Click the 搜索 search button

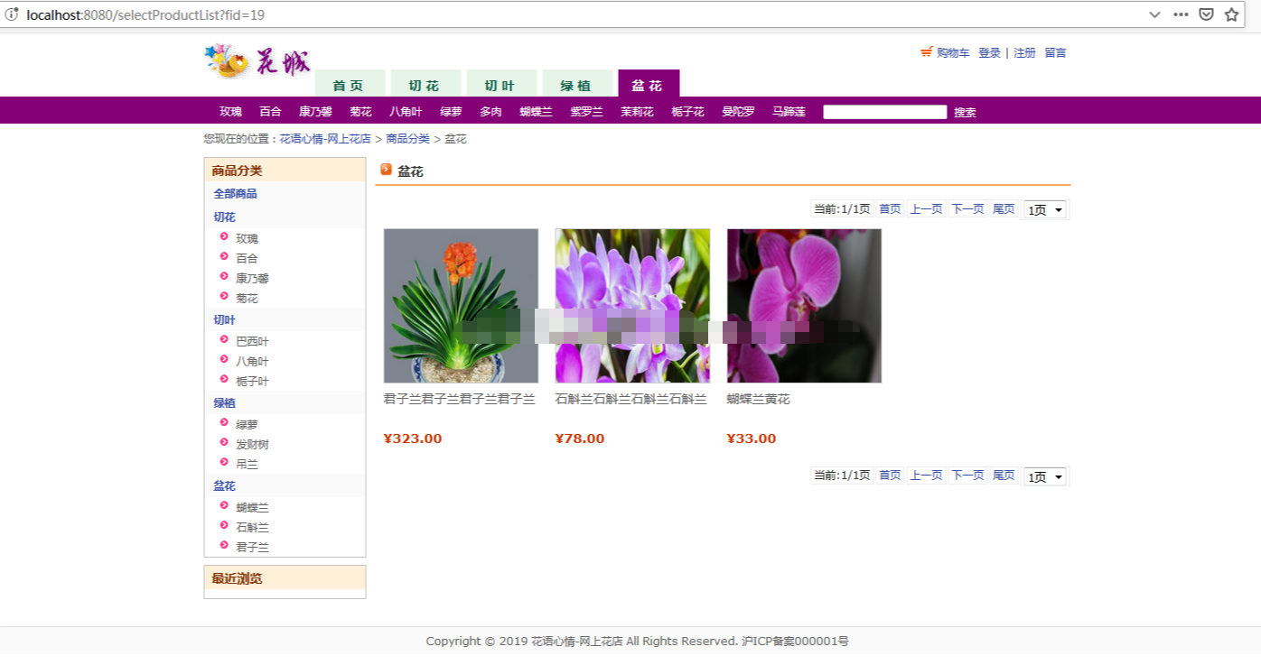point(965,113)
